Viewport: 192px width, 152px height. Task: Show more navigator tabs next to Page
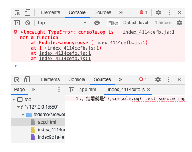[33, 90]
